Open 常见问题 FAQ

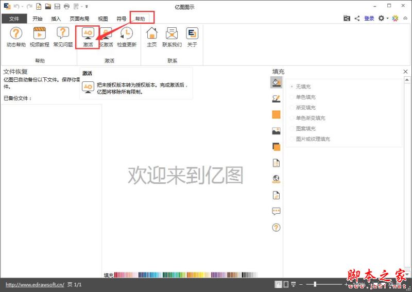pos(63,37)
